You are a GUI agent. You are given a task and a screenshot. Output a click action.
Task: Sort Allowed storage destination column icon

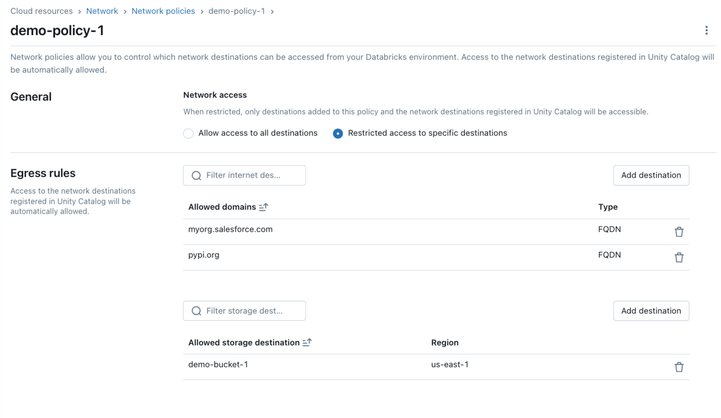(x=307, y=342)
